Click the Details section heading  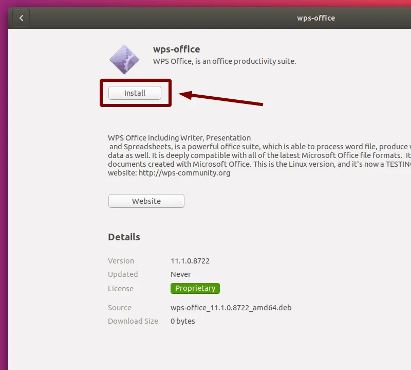click(123, 237)
